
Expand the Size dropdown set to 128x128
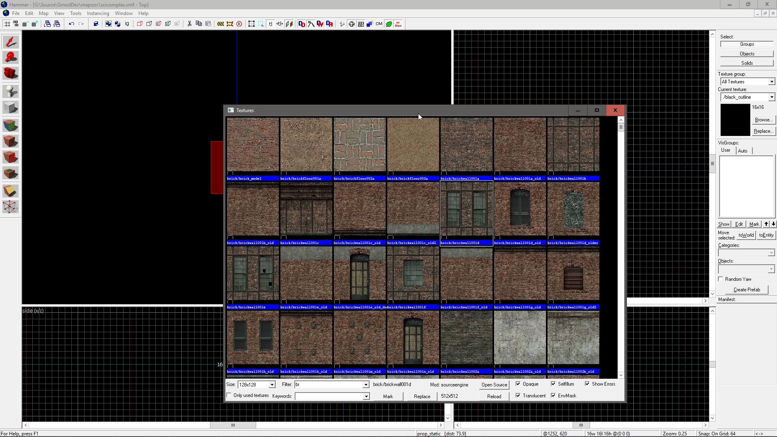tap(272, 384)
